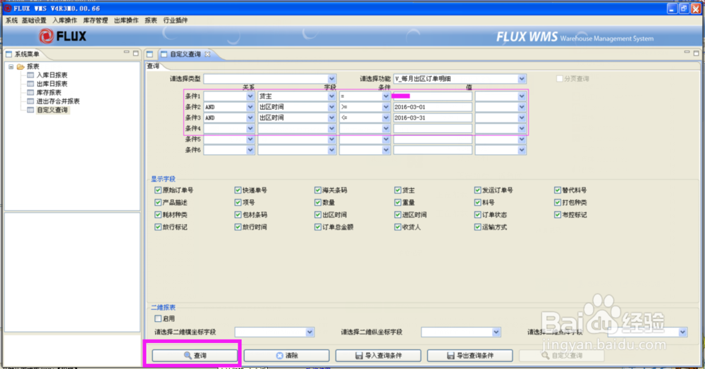Viewport: 705px width, 369px height.
Task: Click the 条件1 value input field
Action: pos(433,96)
